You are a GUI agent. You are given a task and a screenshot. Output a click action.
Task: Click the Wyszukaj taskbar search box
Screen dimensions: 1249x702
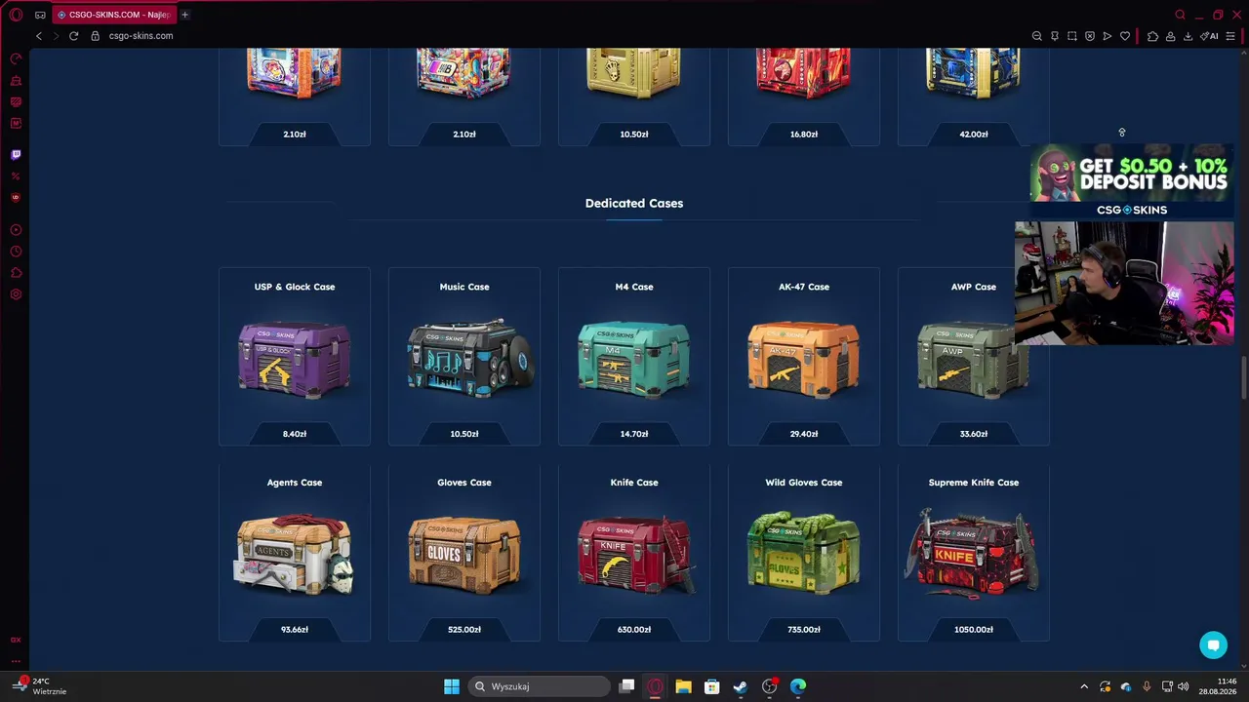point(539,686)
